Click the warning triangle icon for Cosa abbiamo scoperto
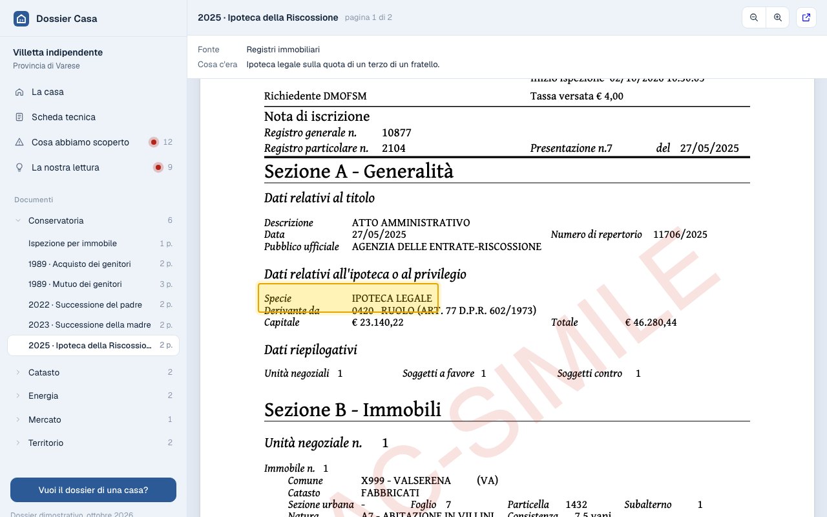Image resolution: width=827 pixels, height=517 pixels. [x=19, y=142]
